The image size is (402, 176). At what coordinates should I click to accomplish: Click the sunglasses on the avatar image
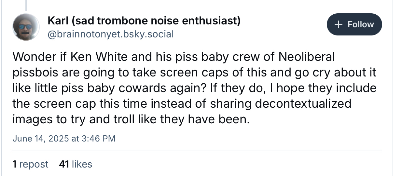coord(25,27)
